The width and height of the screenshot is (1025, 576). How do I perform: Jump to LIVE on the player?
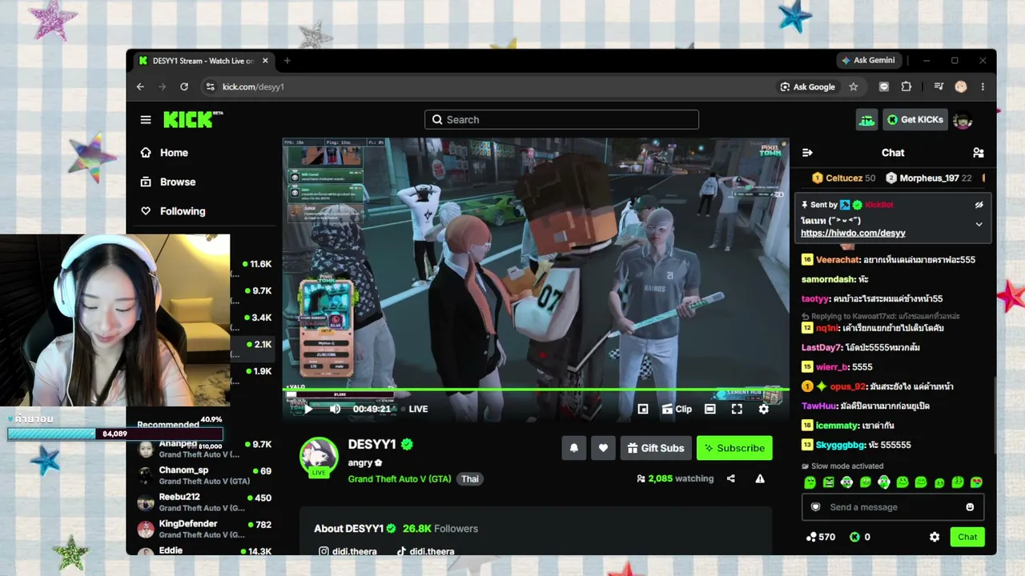coord(418,409)
